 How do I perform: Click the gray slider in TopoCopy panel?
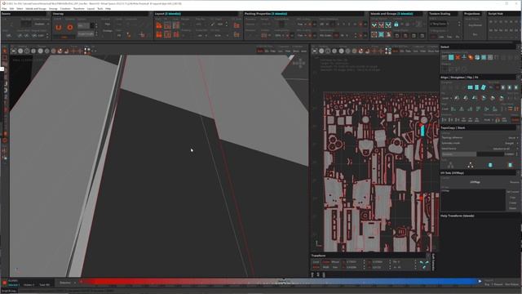tap(473, 154)
